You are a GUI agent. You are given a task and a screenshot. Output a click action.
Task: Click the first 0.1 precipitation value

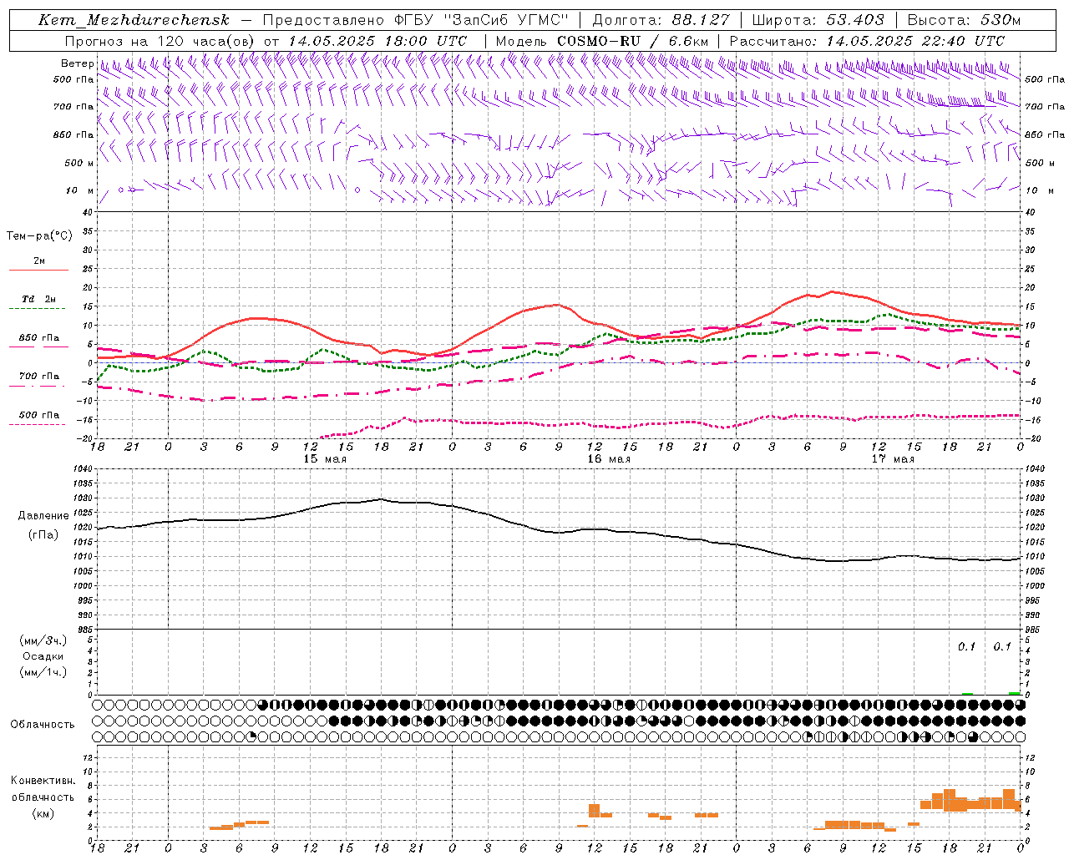coord(966,647)
